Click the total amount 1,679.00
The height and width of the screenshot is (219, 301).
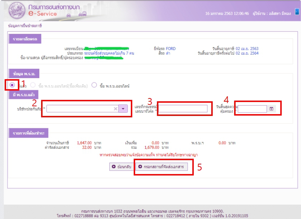(152, 148)
